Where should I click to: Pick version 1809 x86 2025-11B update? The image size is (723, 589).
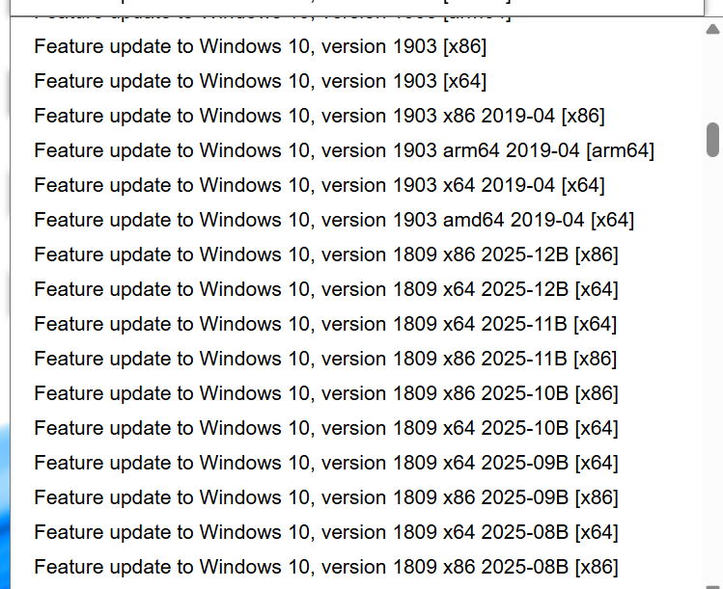325,359
